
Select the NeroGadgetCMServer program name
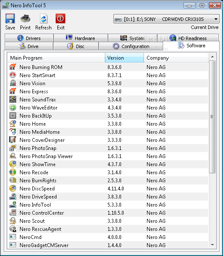point(44,245)
